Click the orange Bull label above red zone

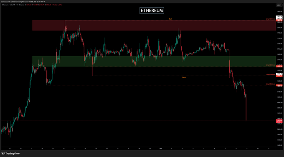tap(170, 19)
